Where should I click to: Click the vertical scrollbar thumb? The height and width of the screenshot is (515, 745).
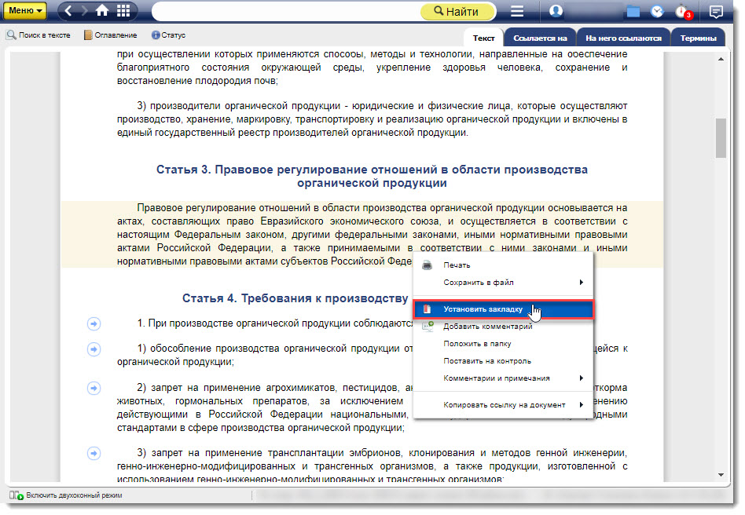(720, 138)
